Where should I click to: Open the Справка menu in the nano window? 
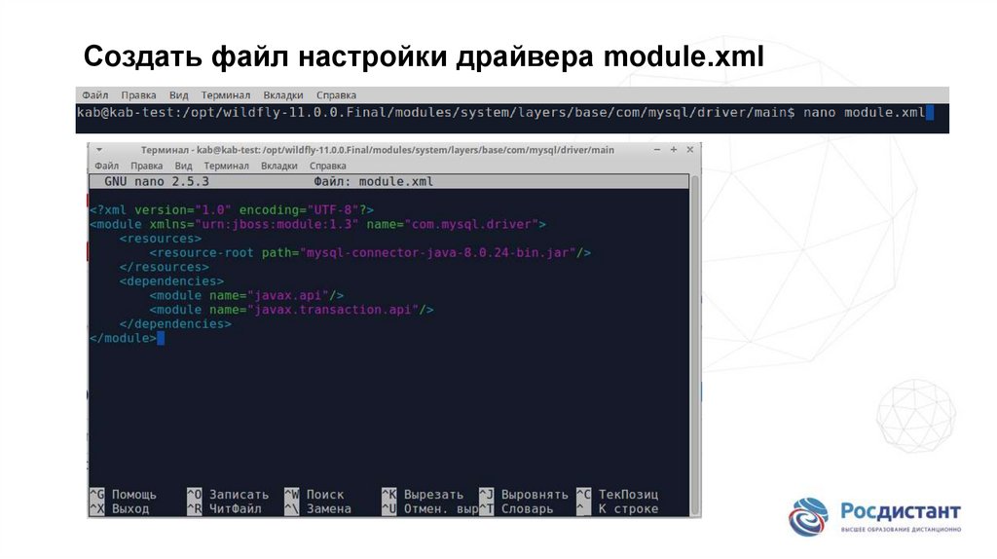328,166
